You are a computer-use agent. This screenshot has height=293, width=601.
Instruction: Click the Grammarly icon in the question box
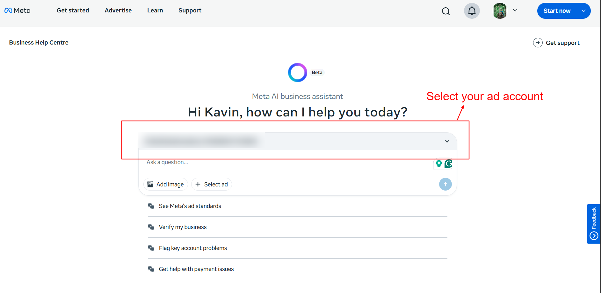449,164
